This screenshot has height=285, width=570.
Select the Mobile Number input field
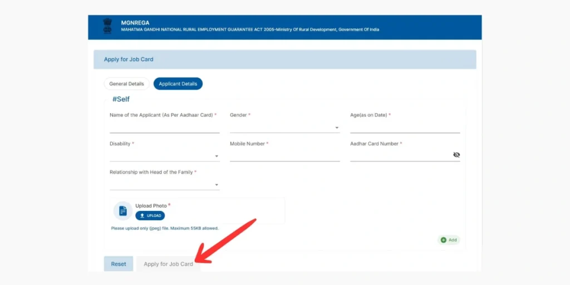coord(284,155)
